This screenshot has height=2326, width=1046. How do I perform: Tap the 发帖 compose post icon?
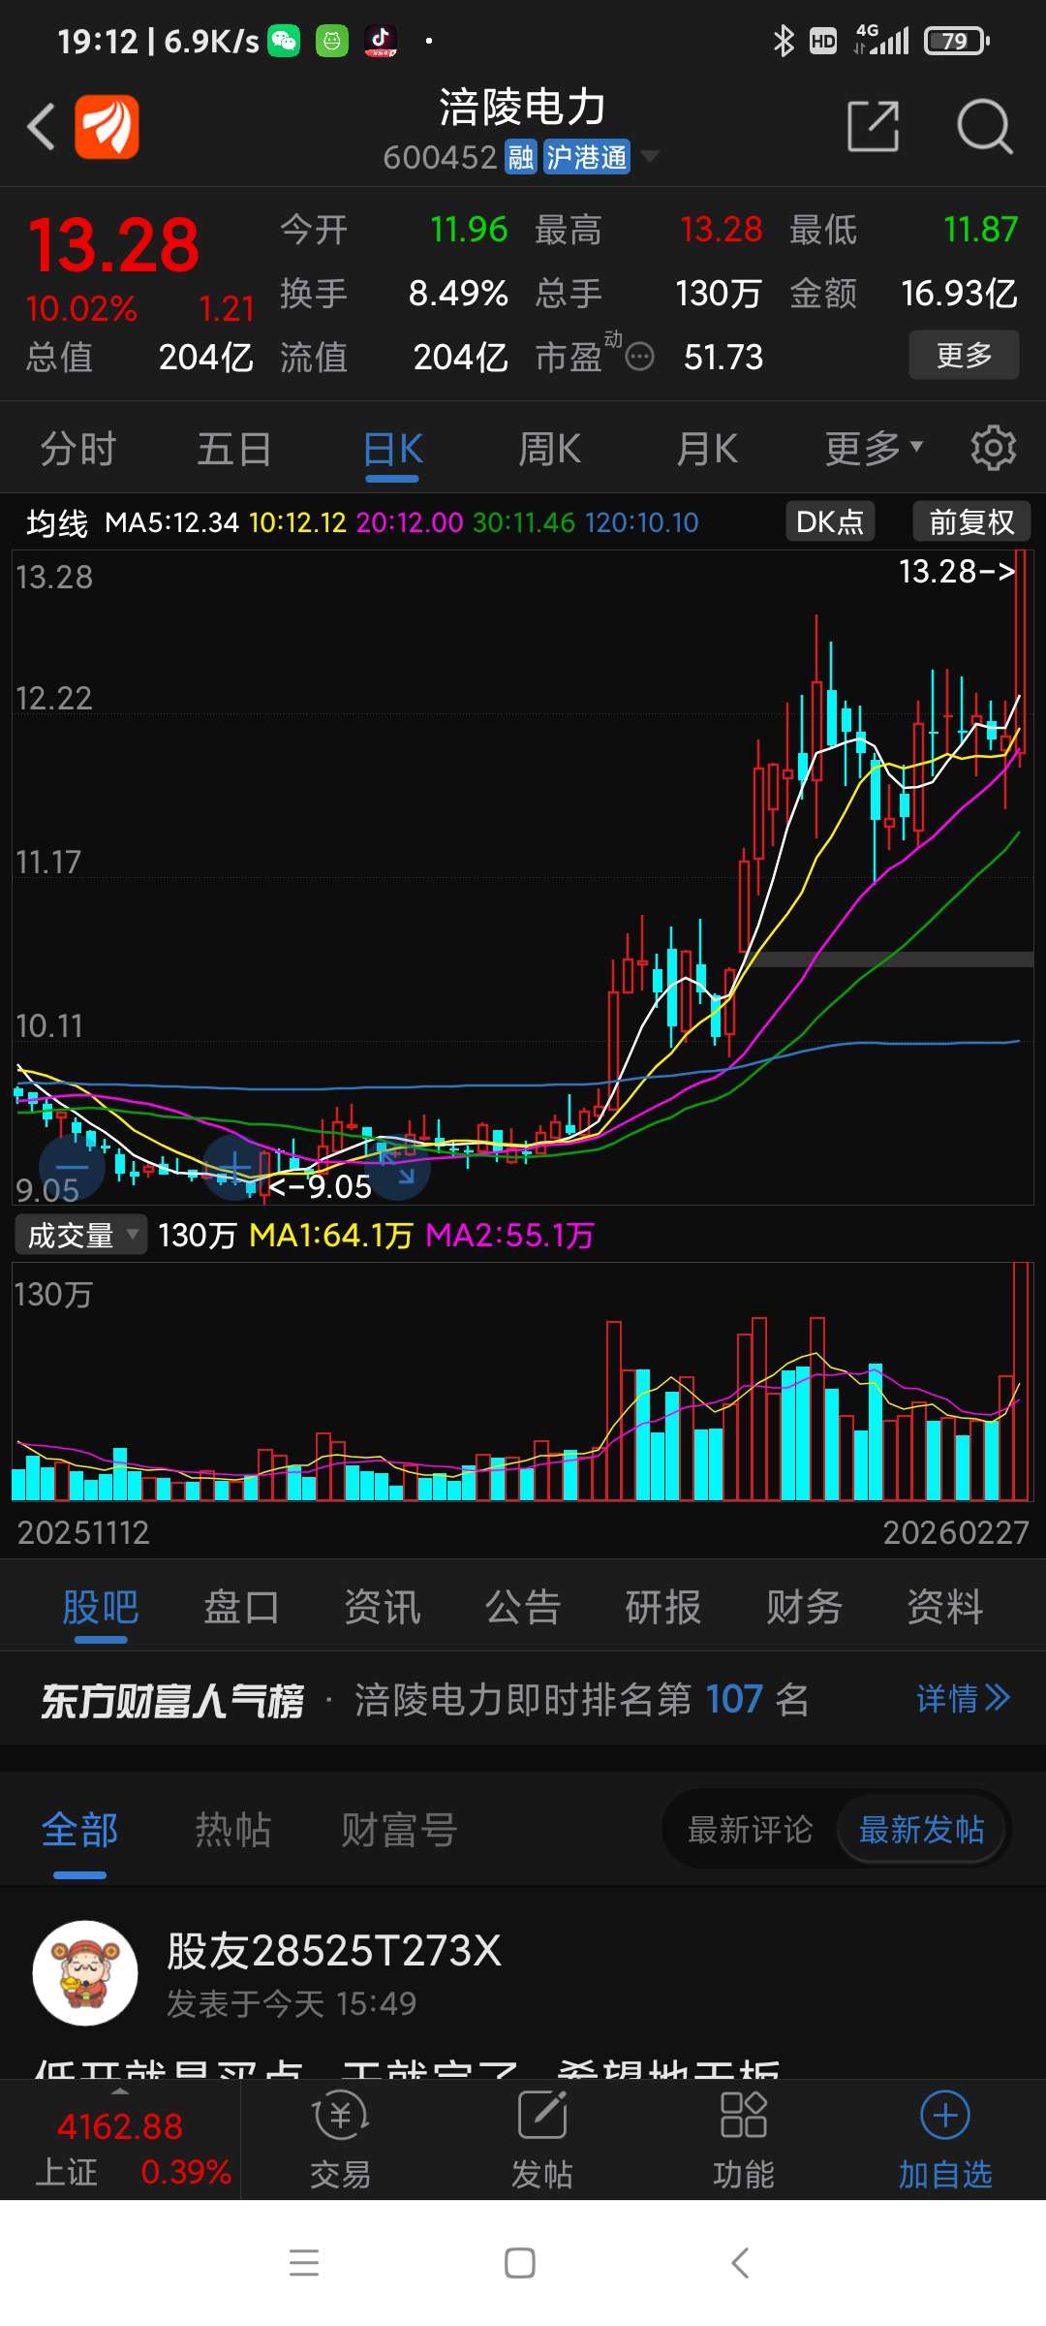point(541,2140)
